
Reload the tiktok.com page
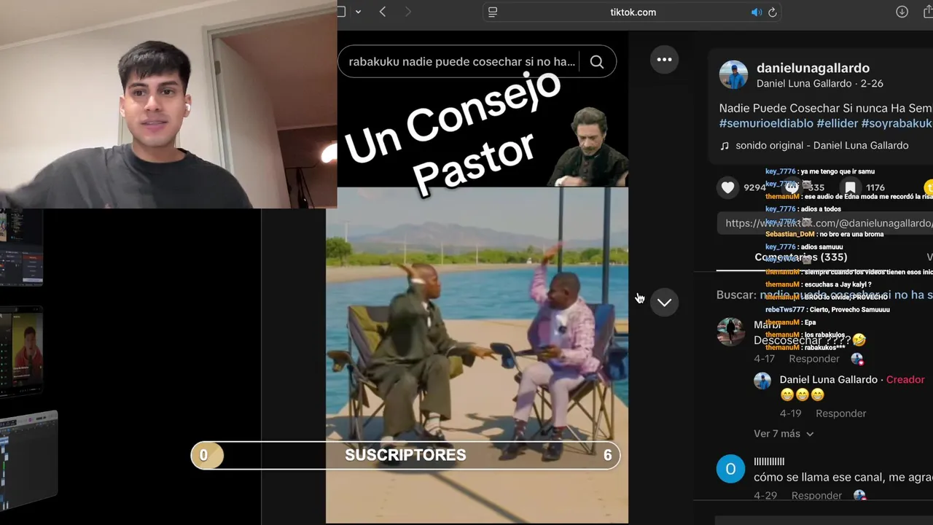coord(773,12)
